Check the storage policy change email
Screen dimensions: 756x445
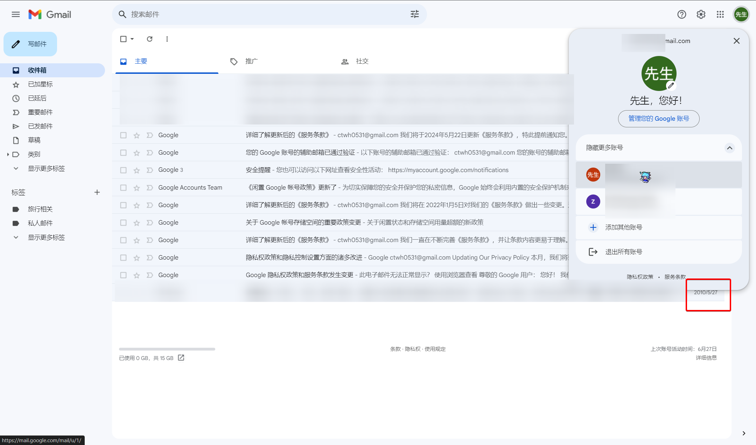123,222
